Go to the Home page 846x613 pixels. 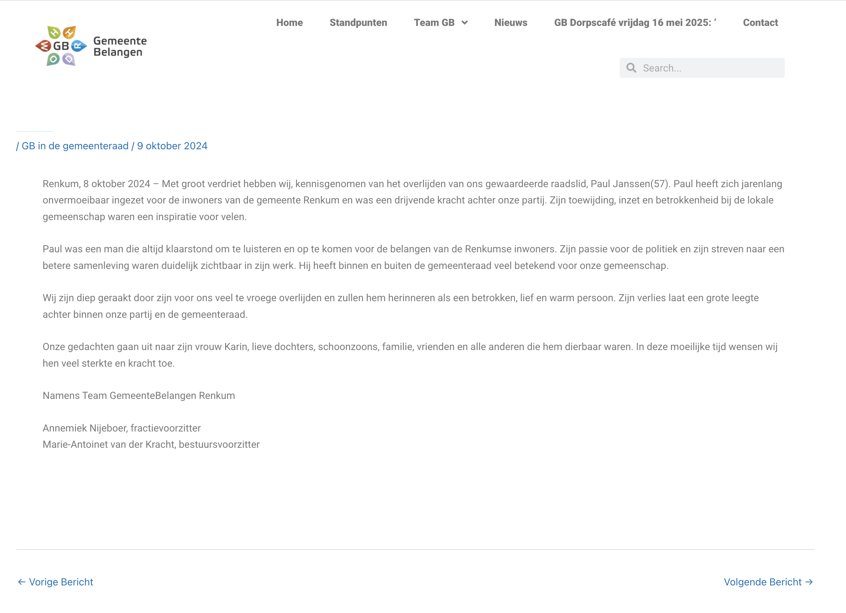click(x=290, y=23)
